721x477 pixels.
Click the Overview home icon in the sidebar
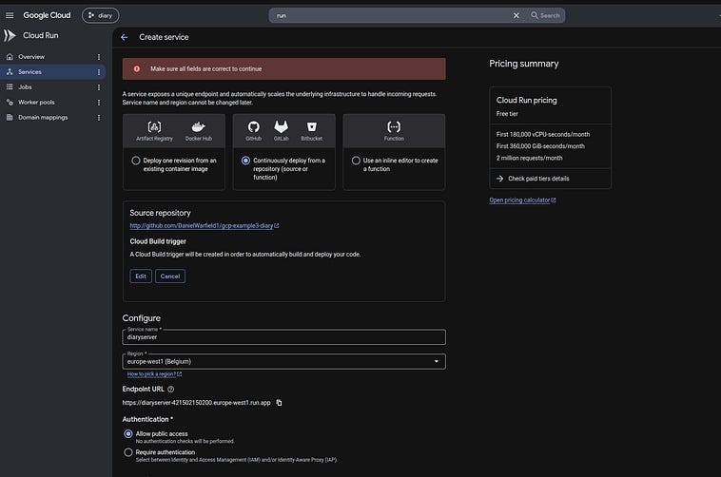pos(10,56)
